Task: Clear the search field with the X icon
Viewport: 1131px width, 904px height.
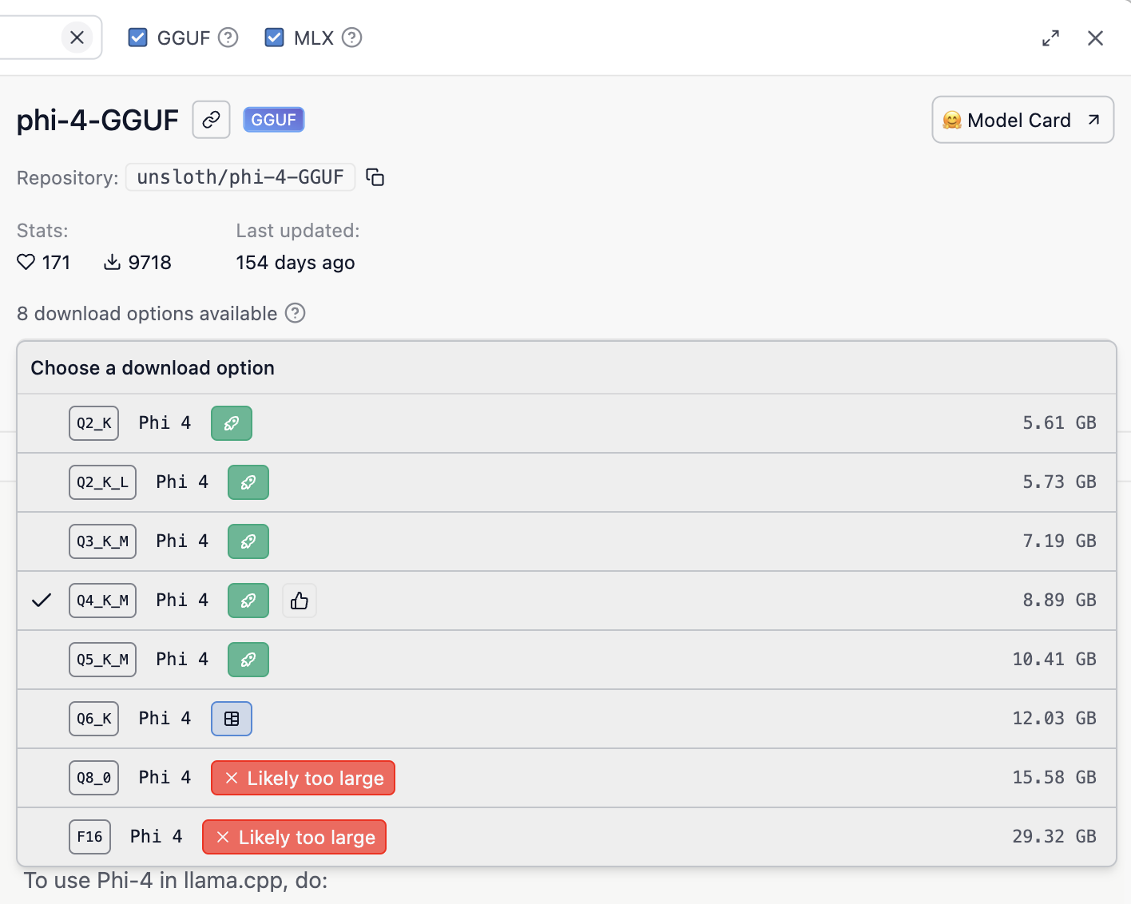Action: coord(77,38)
